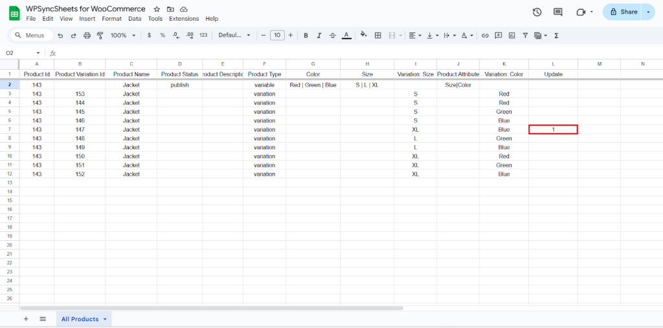Open the Tools menu
Screen dimensions: 663x328
click(x=155, y=19)
